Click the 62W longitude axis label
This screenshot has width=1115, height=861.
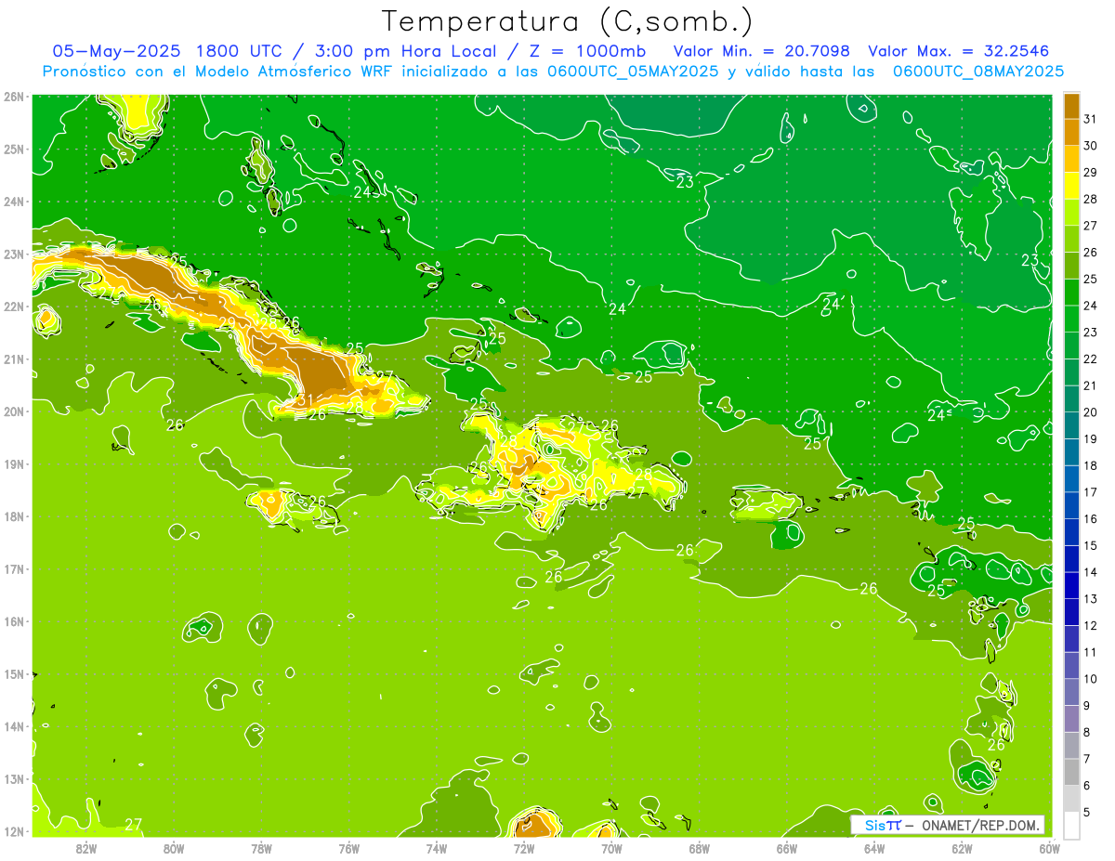tap(962, 848)
